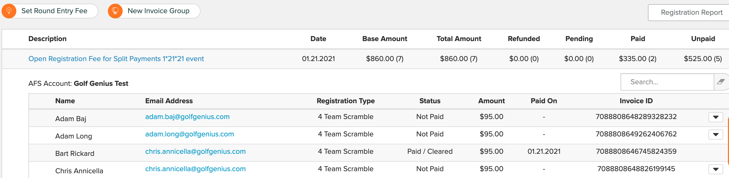
Task: Select New Invoice Group button label
Action: coord(158,11)
